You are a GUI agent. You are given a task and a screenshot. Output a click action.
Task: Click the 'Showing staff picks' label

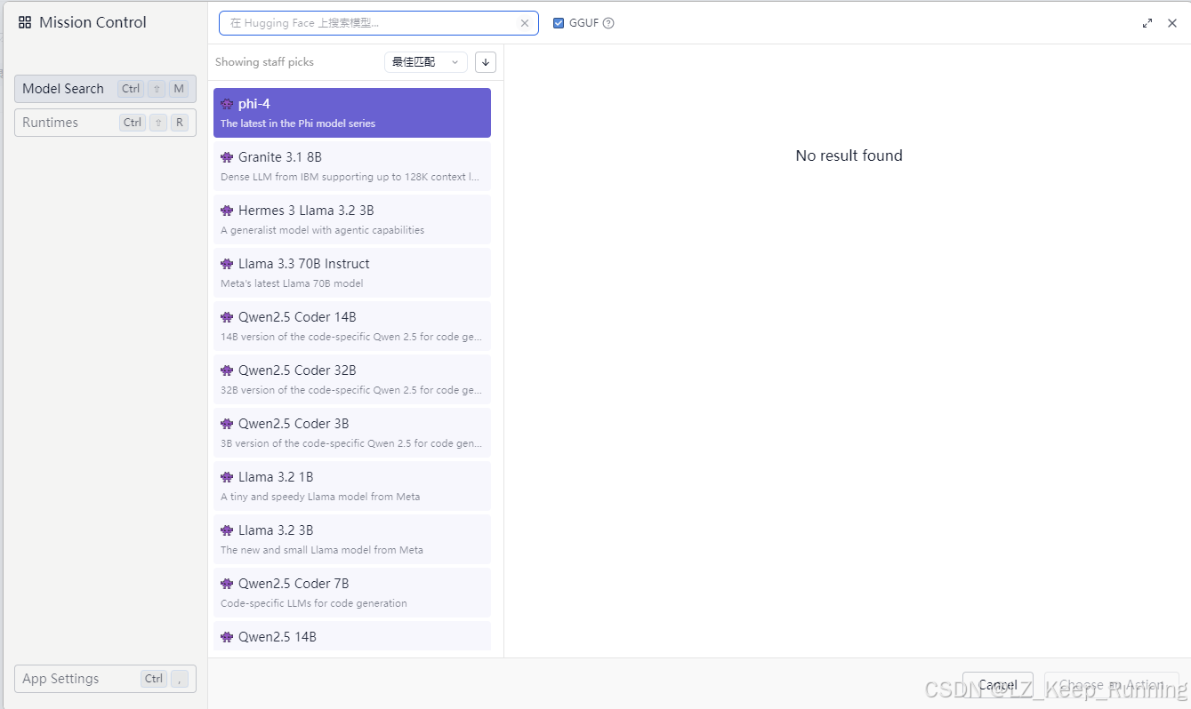pos(264,62)
